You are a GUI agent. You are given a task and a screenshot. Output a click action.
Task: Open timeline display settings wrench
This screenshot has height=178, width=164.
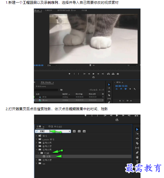135,89
